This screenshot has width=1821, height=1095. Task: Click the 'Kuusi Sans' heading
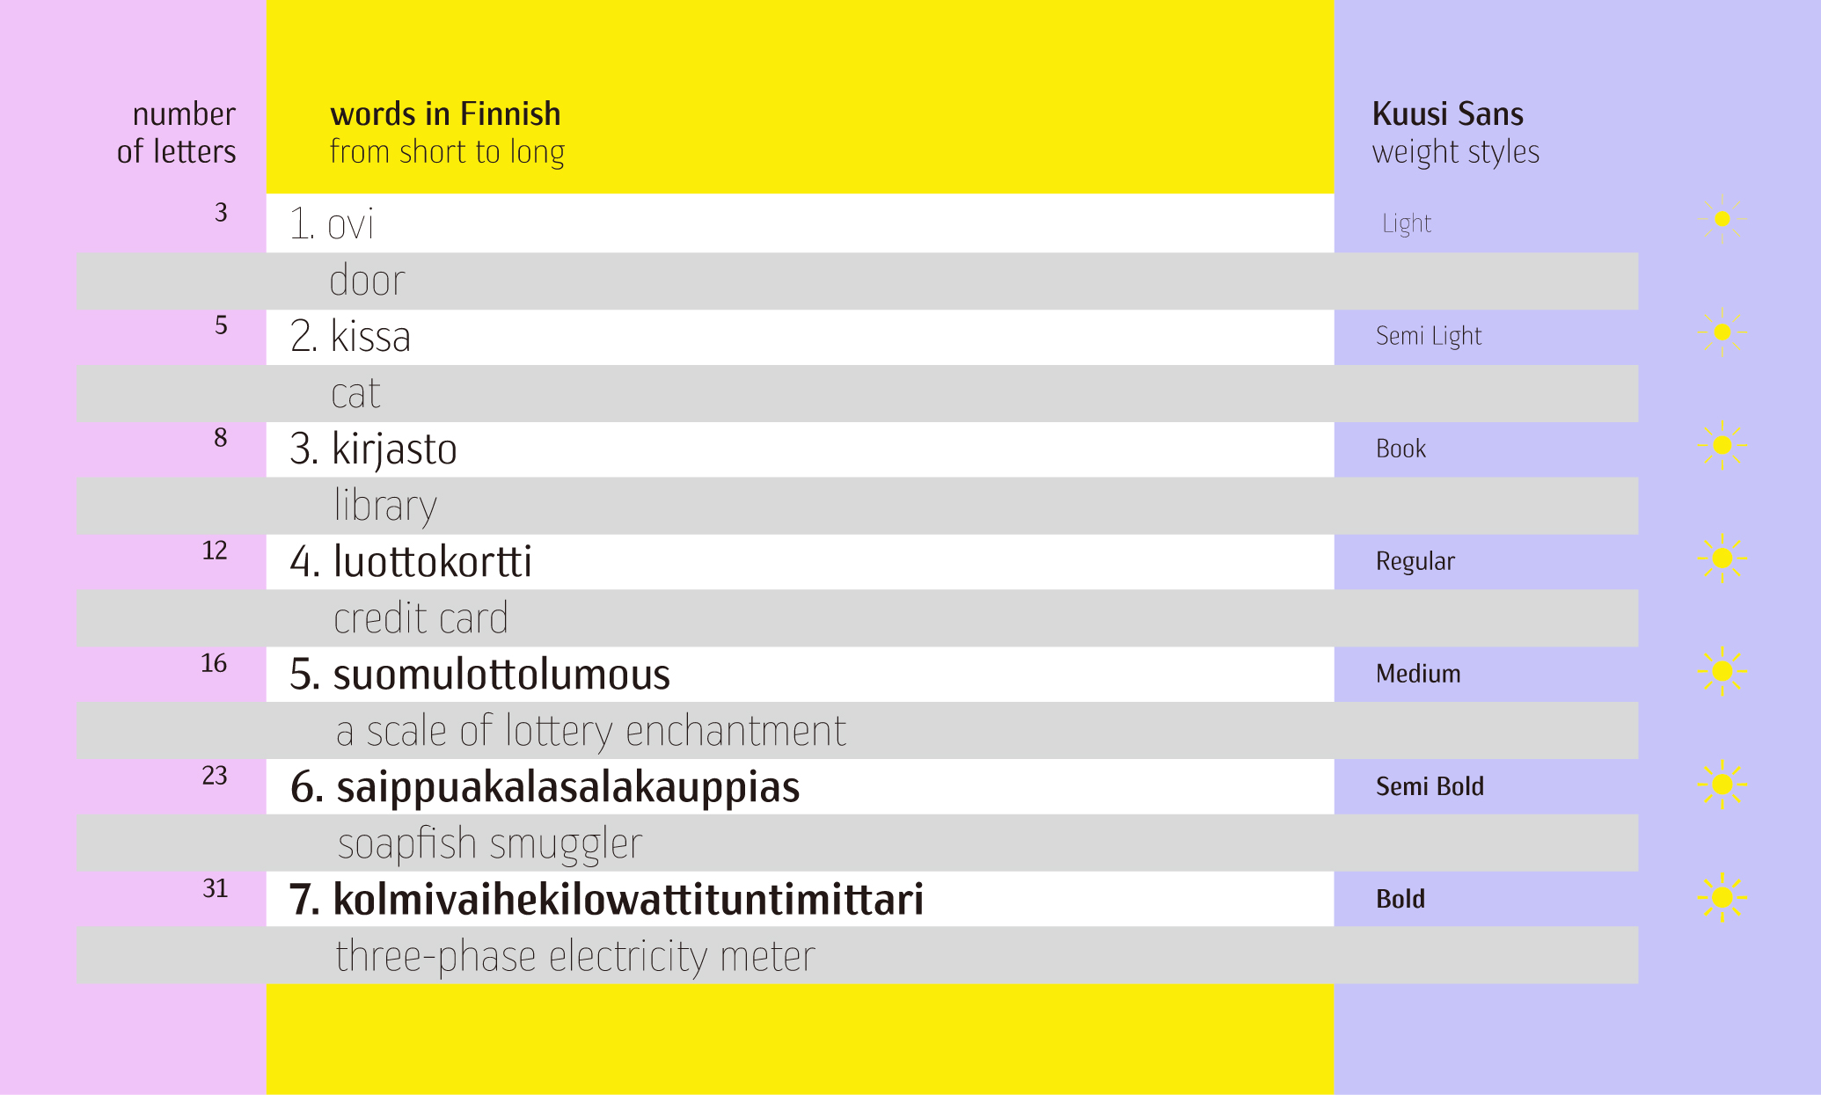(1448, 114)
